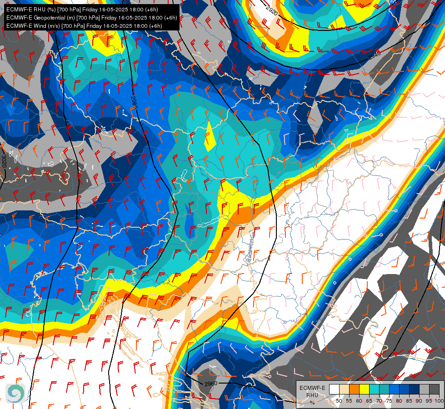Viewport: 445px width, 409px height.
Task: Click the 'ECMWF-E Geopotential (m)' title line
Action: click(x=92, y=18)
